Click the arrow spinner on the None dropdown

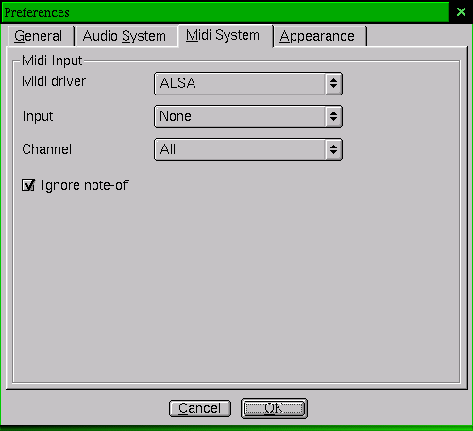click(333, 116)
